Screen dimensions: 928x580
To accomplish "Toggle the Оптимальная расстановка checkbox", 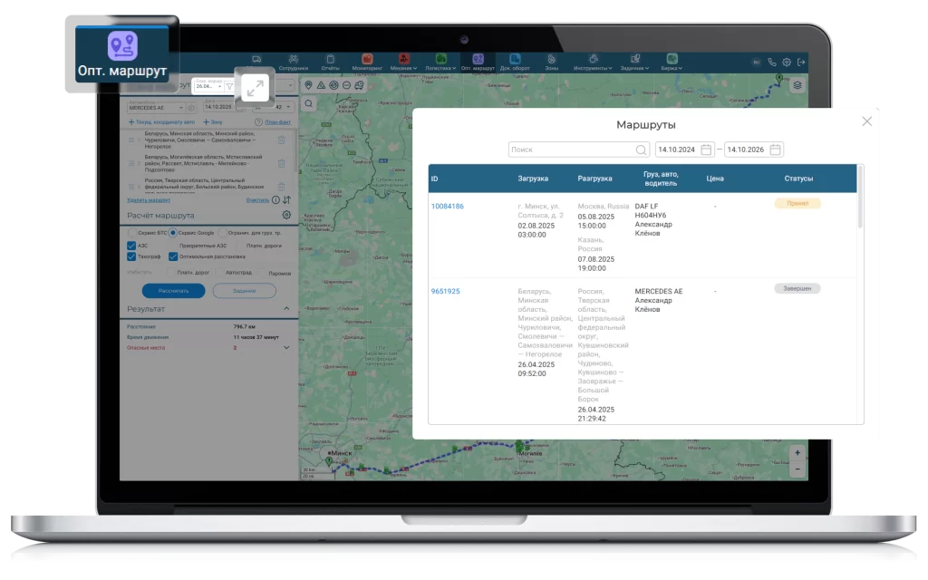I will (173, 257).
